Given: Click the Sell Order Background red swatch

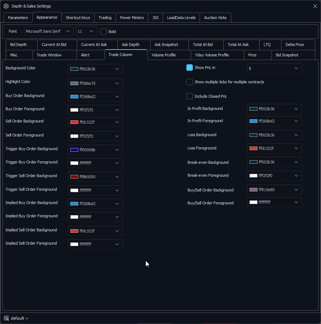Looking at the screenshot, I should pos(74,122).
